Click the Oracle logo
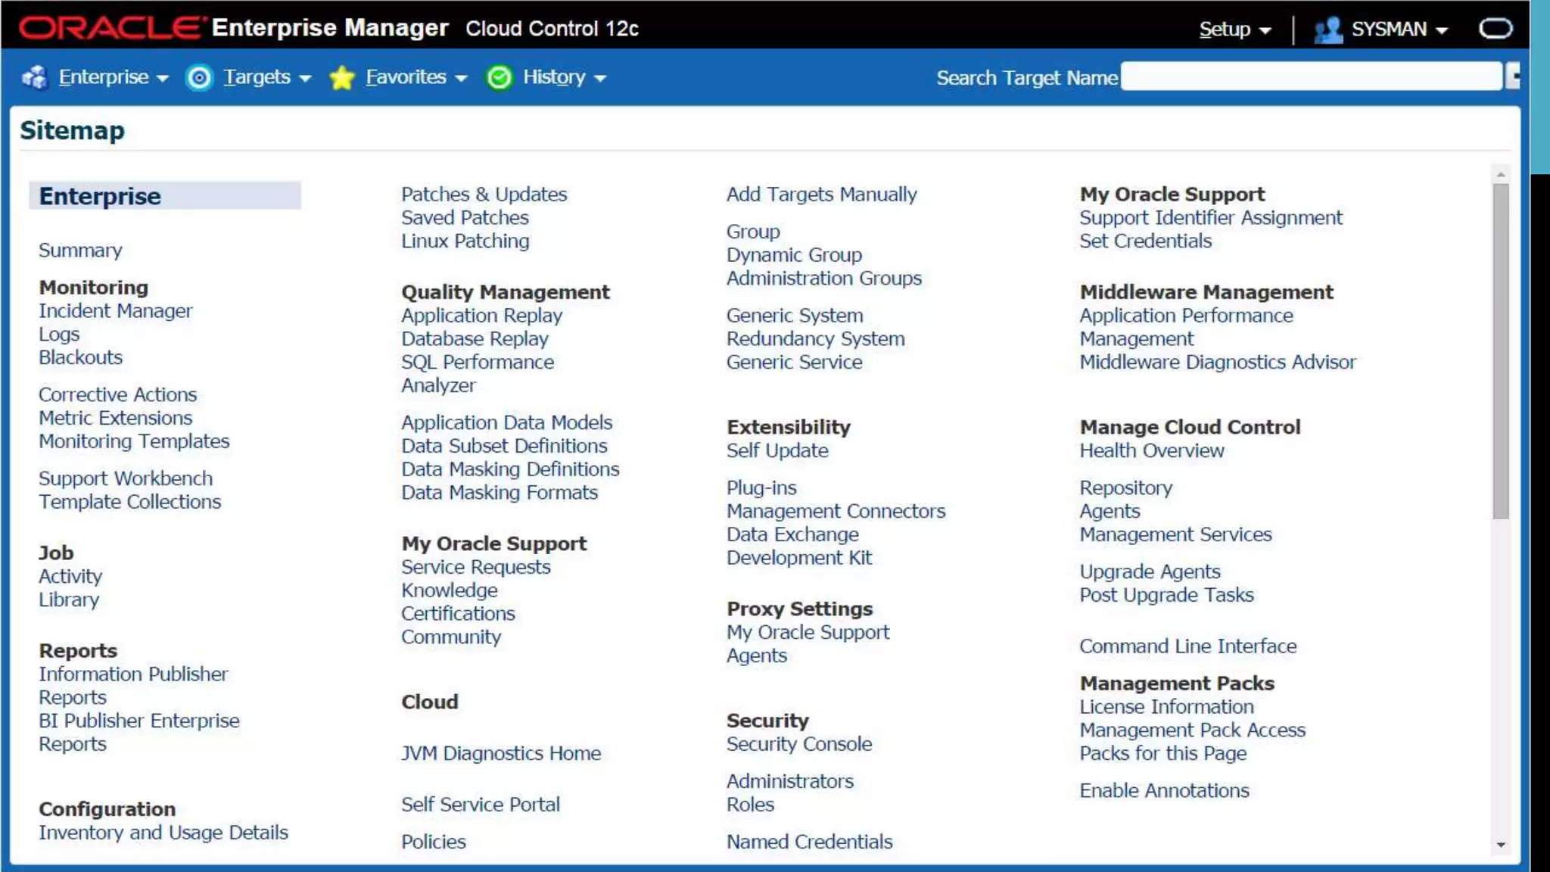The image size is (1550, 872). point(112,28)
